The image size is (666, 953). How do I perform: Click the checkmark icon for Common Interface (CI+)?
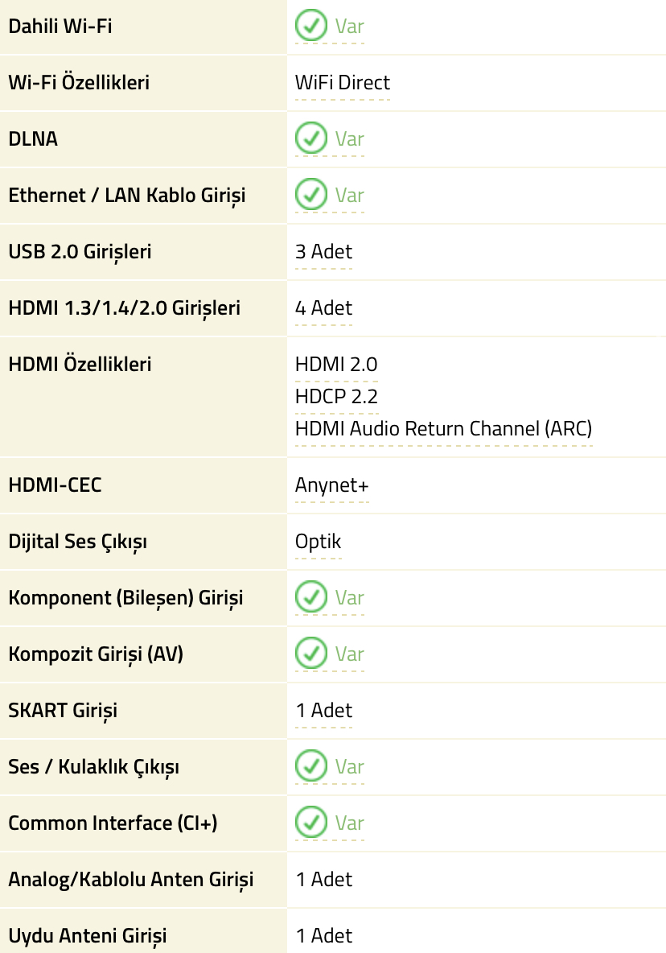point(310,823)
